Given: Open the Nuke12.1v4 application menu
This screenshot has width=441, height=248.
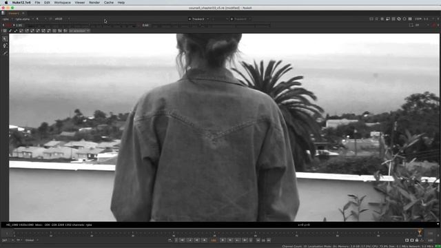Looking at the screenshot, I should pos(21,3).
